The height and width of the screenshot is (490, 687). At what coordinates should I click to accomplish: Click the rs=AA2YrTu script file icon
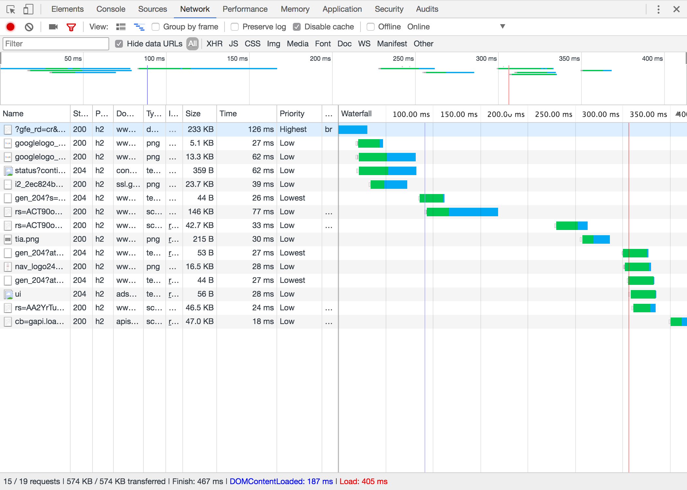(8, 308)
